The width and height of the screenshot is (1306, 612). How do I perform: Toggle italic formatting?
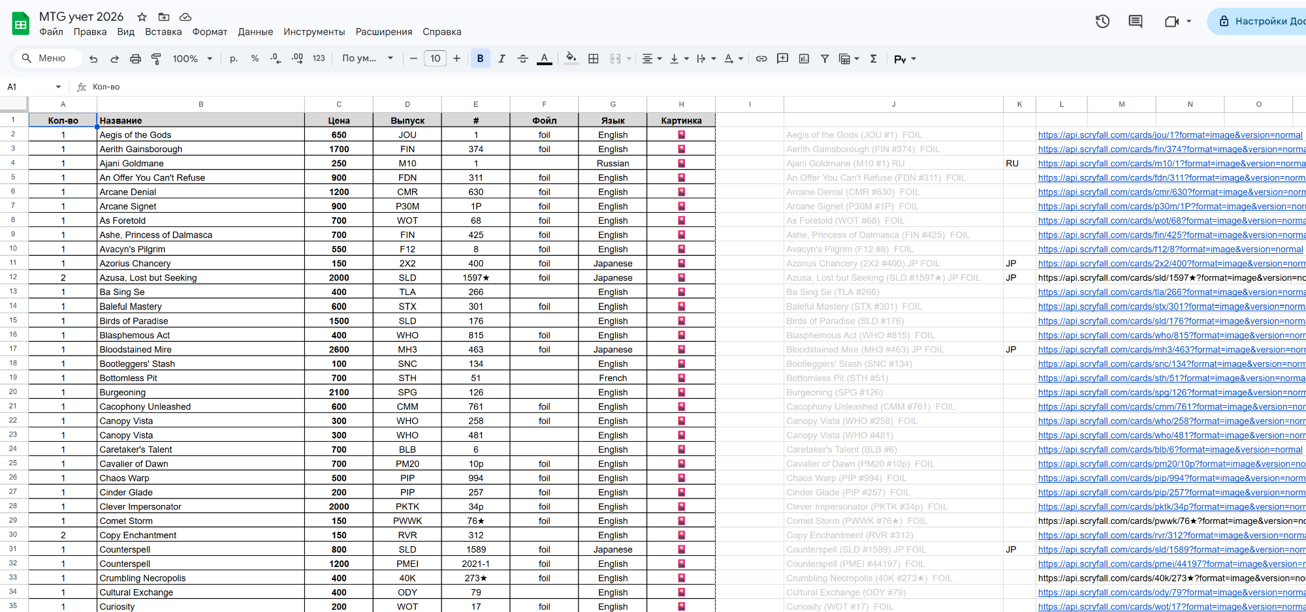502,59
